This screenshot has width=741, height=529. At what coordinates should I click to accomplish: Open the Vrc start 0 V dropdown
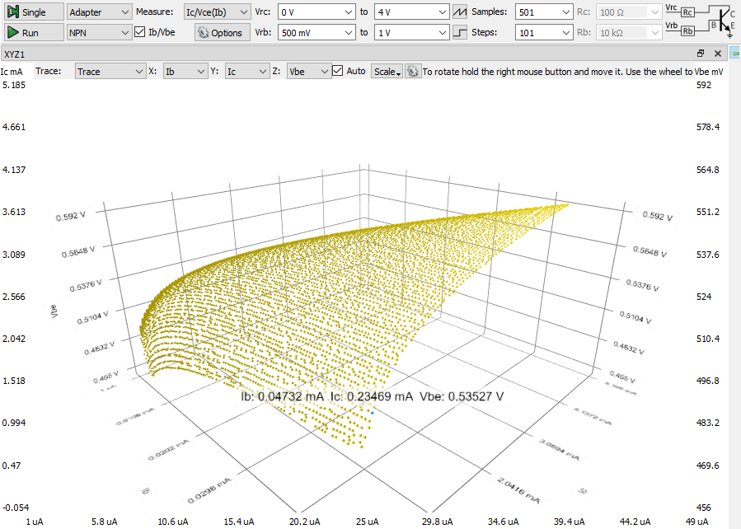(317, 12)
